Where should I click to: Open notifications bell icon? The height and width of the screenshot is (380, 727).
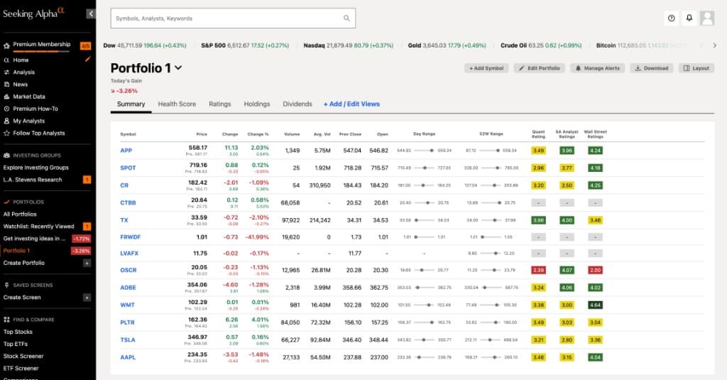[689, 18]
